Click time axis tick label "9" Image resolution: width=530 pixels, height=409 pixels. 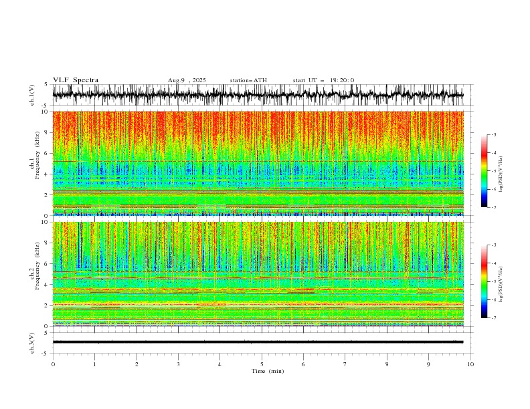428,364
